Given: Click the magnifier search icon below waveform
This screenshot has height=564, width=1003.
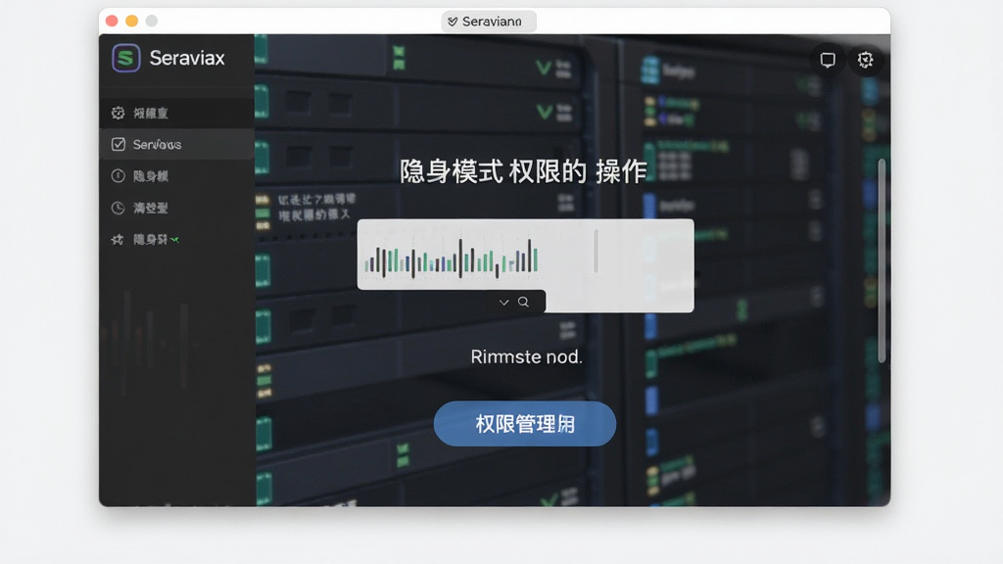Looking at the screenshot, I should (x=523, y=302).
